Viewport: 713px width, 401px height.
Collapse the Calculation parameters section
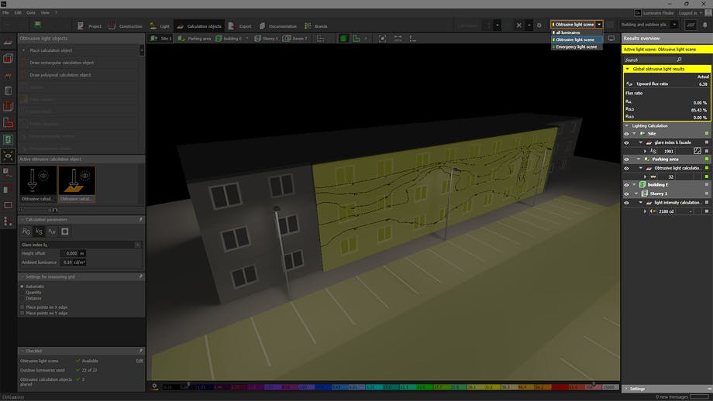click(22, 220)
